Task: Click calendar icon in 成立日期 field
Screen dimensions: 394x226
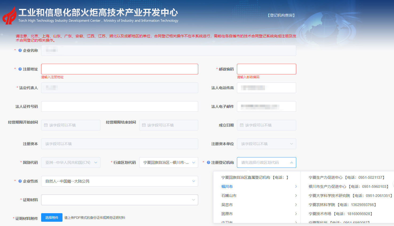Action: coord(242,125)
